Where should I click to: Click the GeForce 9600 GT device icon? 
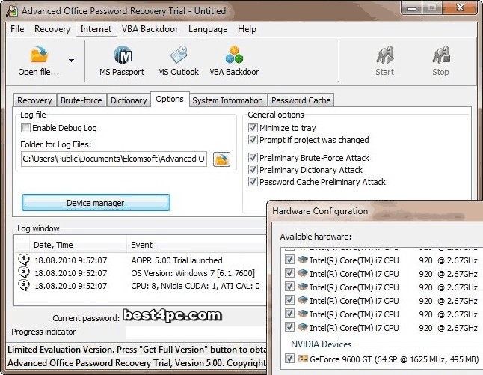tap(303, 359)
